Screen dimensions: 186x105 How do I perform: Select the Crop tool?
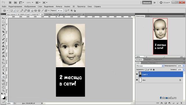point(3,32)
